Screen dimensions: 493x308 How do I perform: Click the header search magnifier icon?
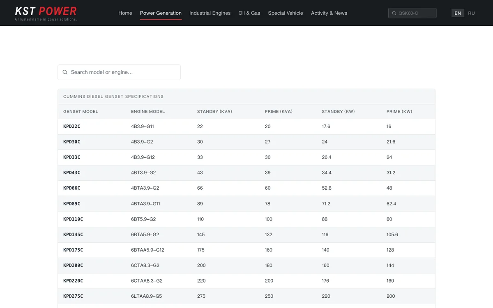coord(394,13)
